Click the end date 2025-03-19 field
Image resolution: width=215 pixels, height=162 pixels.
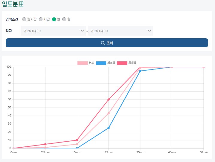[x=121, y=31]
